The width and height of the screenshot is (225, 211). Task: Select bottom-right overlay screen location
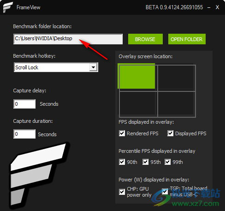[x=177, y=104]
